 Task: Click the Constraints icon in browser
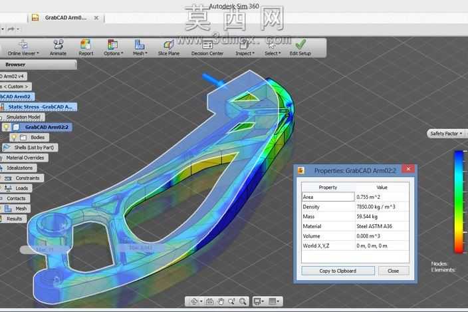click(x=8, y=178)
